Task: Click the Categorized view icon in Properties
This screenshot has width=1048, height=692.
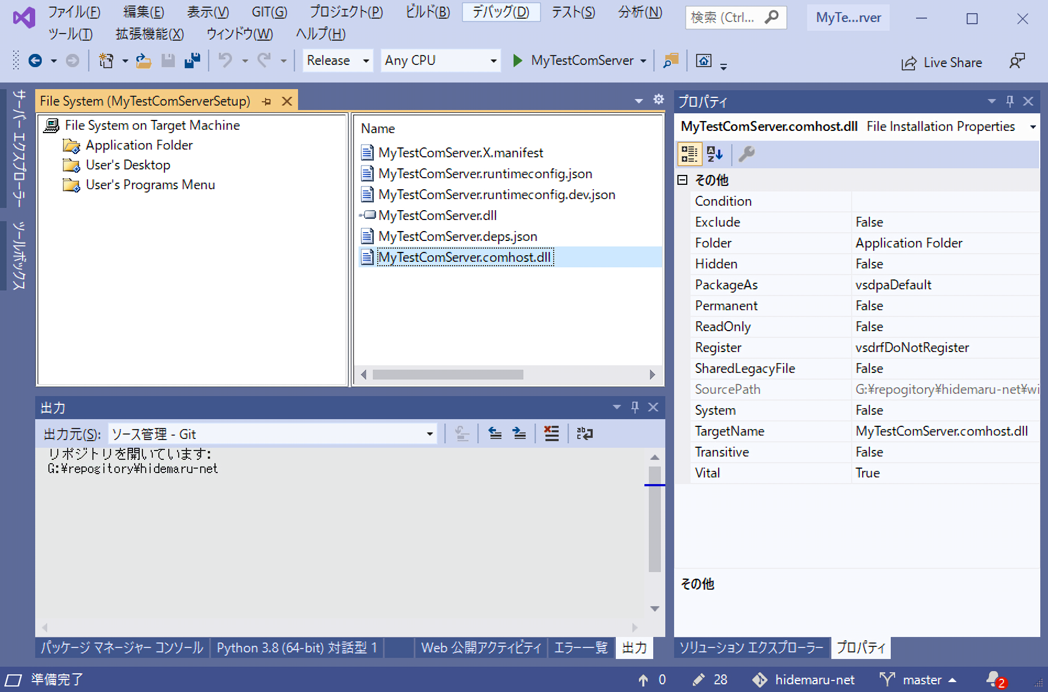Action: (689, 155)
